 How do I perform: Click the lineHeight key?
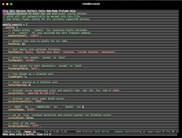15,77
